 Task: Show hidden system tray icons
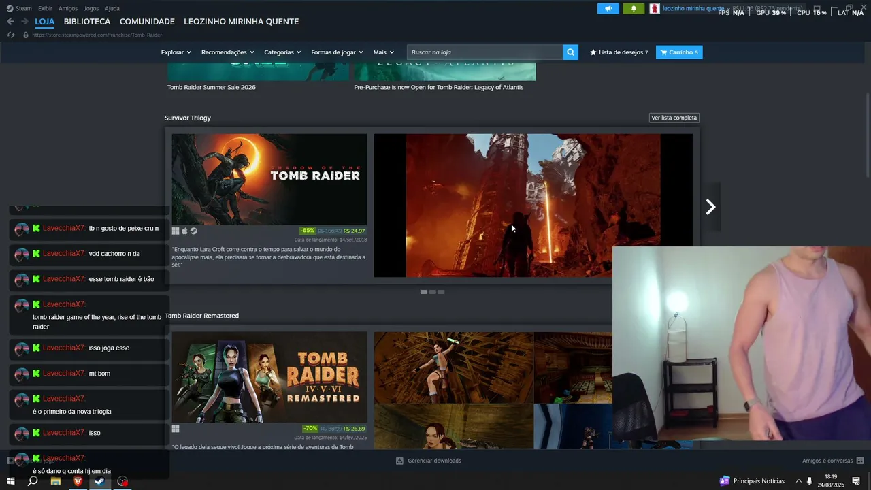[798, 481]
